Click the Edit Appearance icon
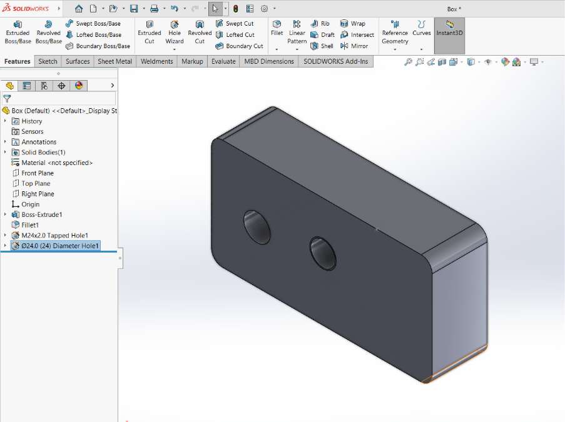565x422 pixels. point(505,62)
